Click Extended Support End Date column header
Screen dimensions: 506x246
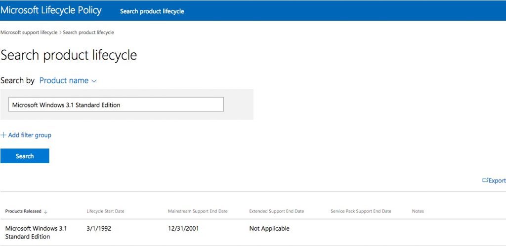pos(277,211)
